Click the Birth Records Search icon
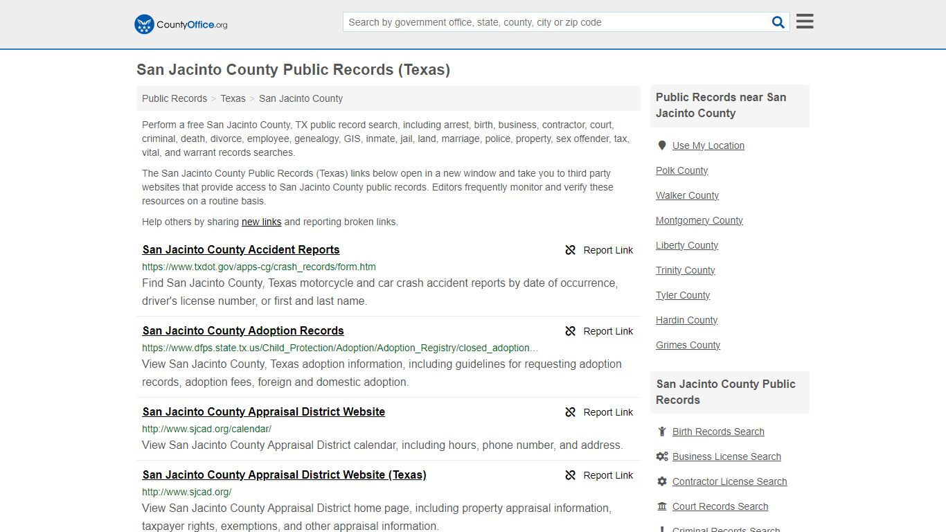 661,432
